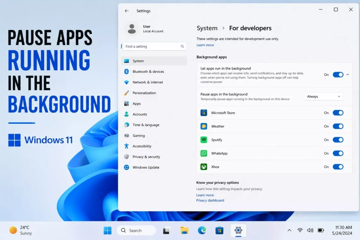This screenshot has width=360, height=240.
Task: Click the Apps sidebar label
Action: tap(137, 103)
